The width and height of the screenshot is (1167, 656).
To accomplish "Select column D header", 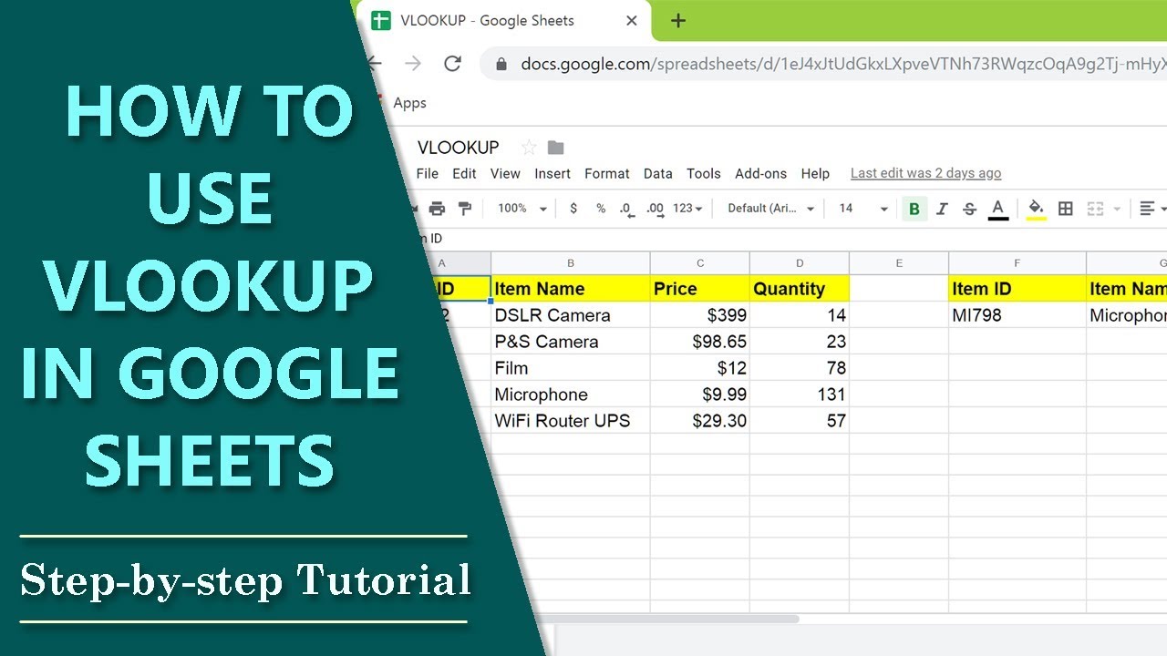I will click(x=800, y=263).
